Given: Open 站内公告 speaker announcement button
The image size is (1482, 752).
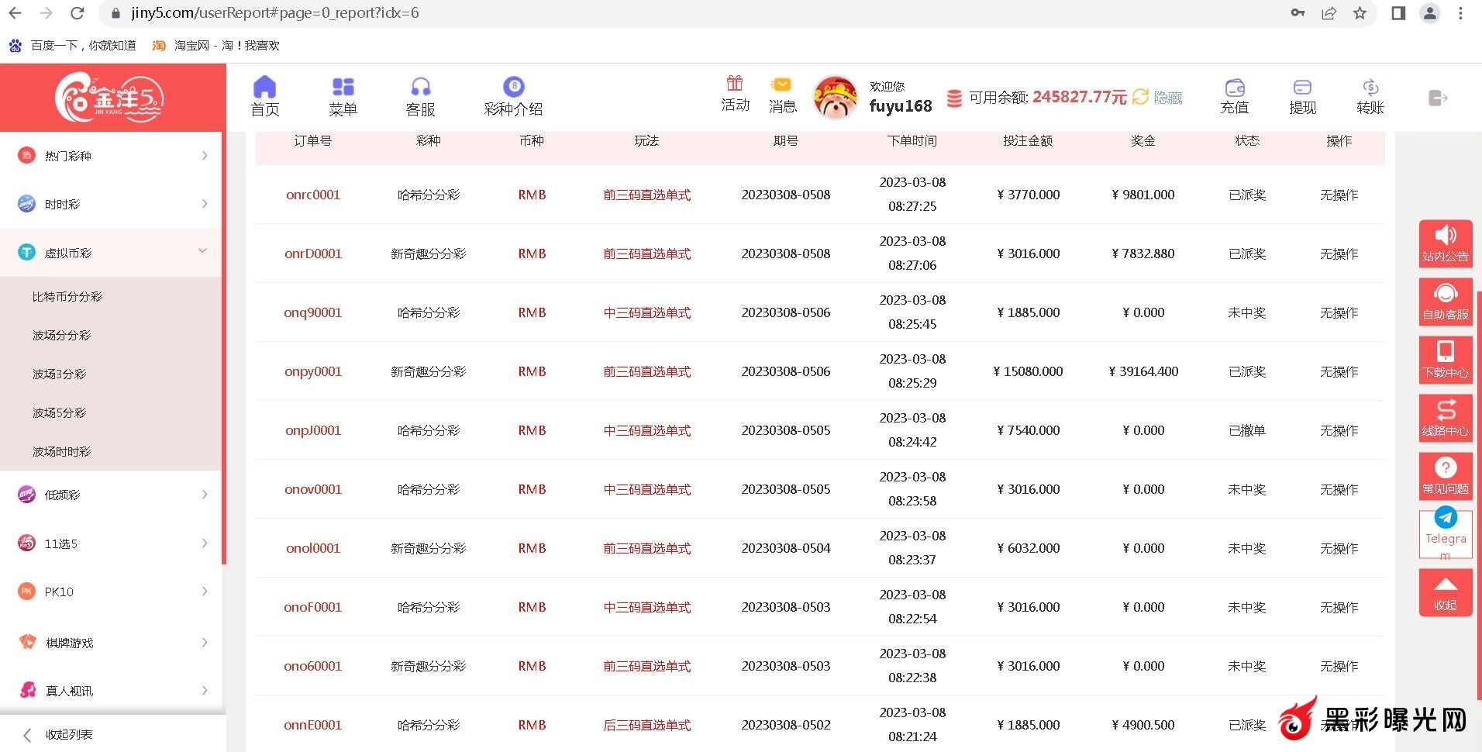Looking at the screenshot, I should (1445, 243).
